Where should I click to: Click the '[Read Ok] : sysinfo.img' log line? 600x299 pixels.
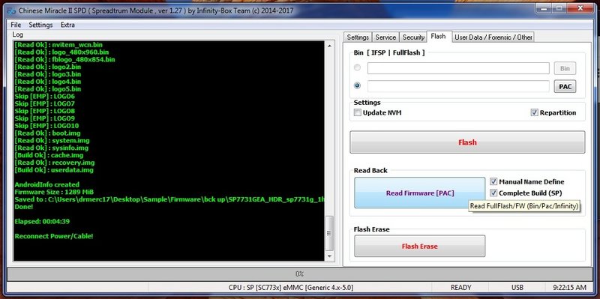(51, 148)
